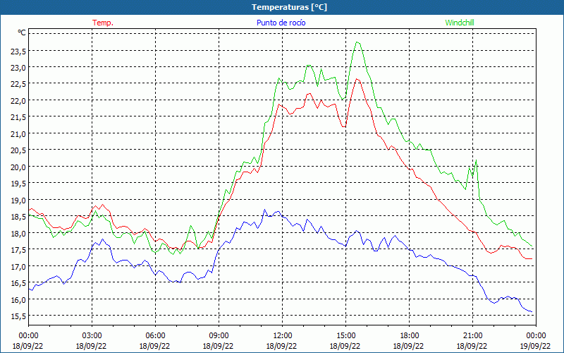Click the 20,0 y-axis value
564x353 pixels.
[x=18, y=167]
